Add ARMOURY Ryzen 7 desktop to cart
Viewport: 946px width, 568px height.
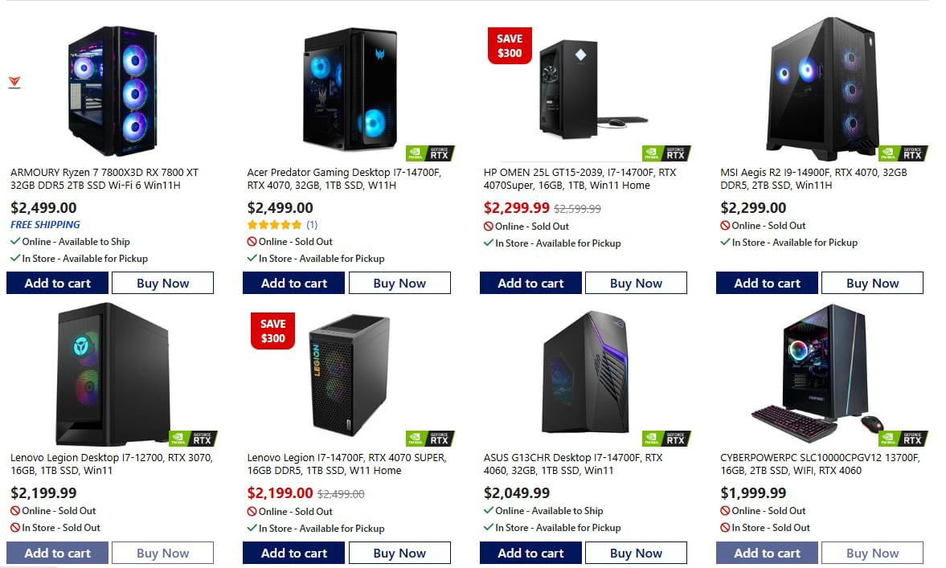[x=57, y=283]
